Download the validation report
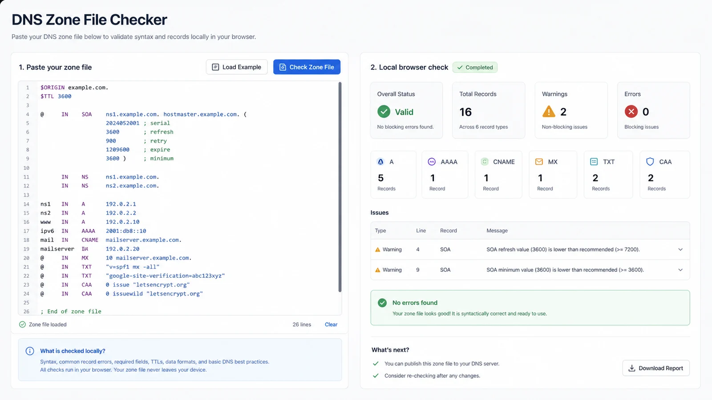 coord(656,368)
